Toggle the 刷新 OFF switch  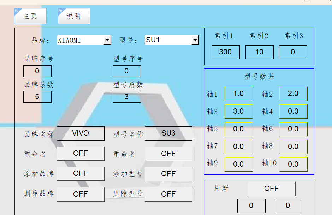tap(271, 189)
